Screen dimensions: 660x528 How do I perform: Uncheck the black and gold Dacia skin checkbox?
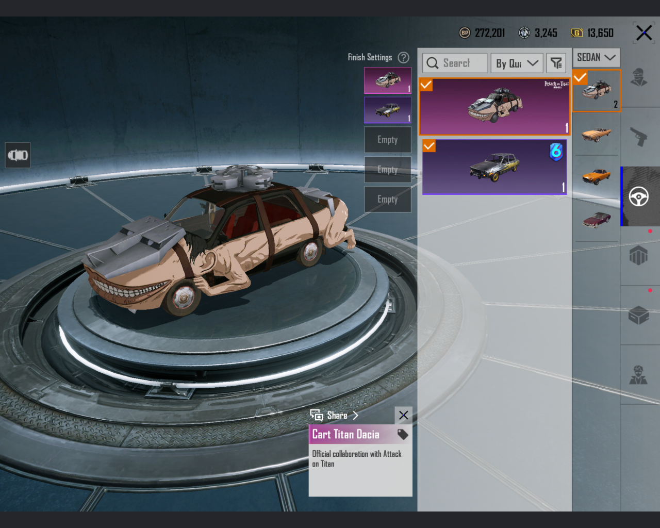[429, 146]
